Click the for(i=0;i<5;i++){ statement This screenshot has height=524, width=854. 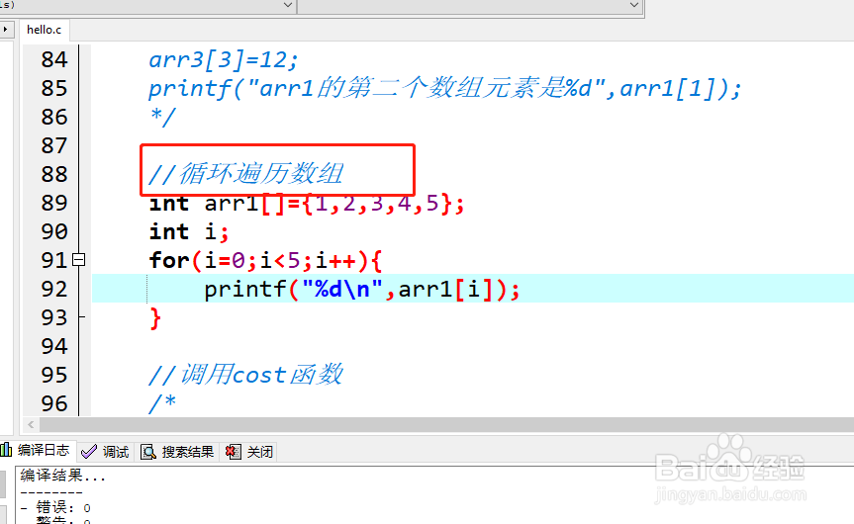pos(266,261)
